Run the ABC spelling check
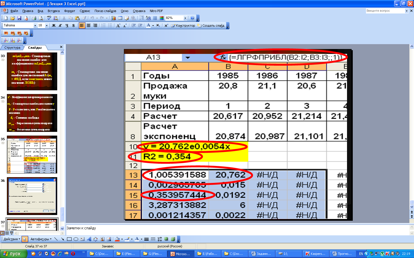This screenshot has width=414, height=258. pyautogui.click(x=49, y=18)
